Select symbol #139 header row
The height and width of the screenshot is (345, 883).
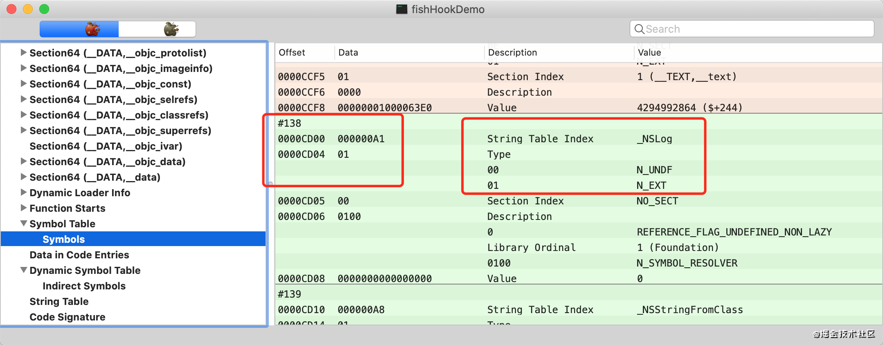tap(579, 294)
